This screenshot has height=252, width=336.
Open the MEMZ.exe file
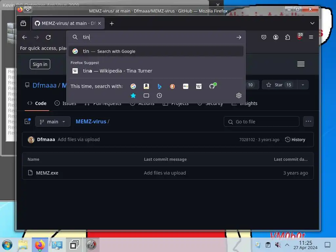pos(47,173)
